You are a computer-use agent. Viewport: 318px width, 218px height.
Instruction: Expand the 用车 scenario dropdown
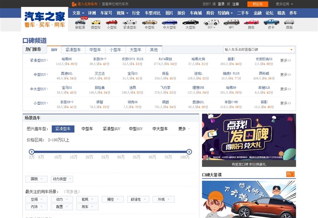[87, 207]
